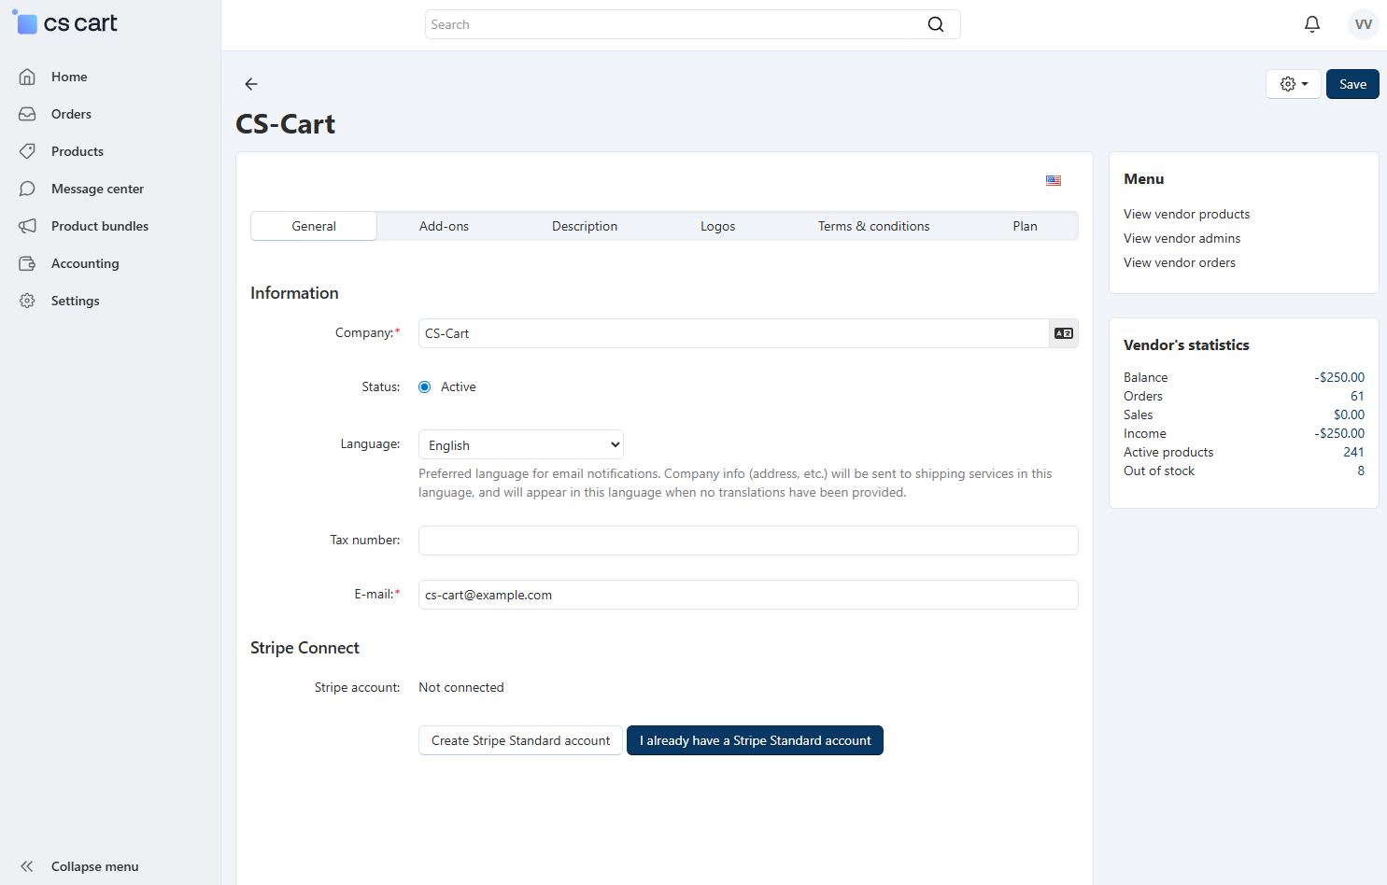Image resolution: width=1387 pixels, height=885 pixels.
Task: Open notifications bell icon
Action: click(x=1312, y=24)
